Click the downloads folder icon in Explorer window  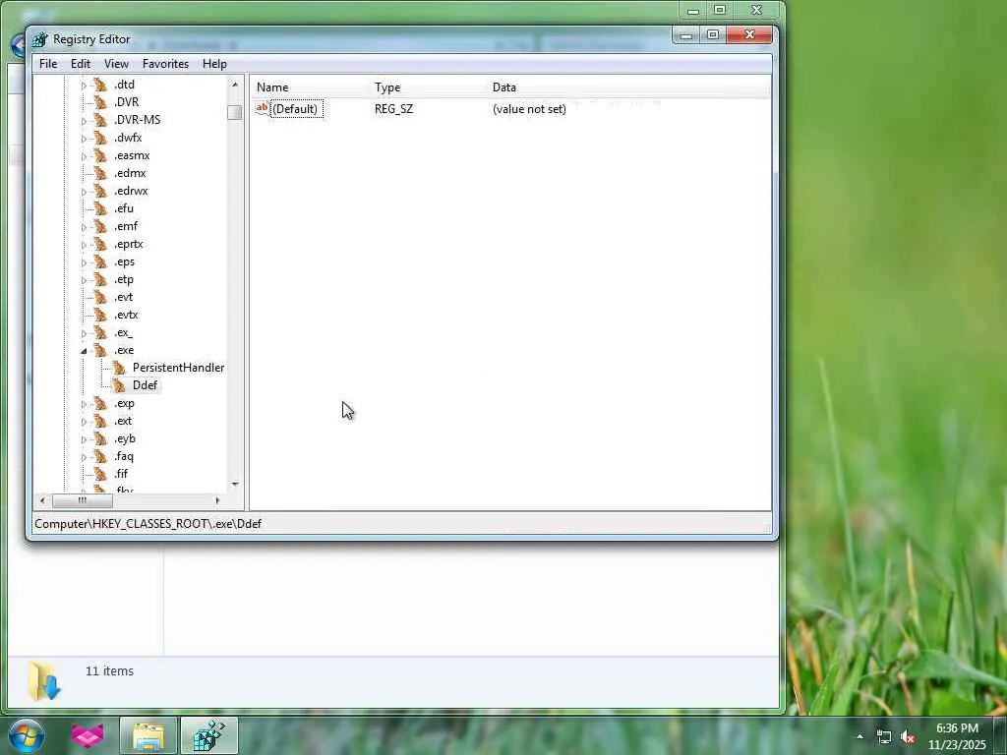pyautogui.click(x=44, y=680)
